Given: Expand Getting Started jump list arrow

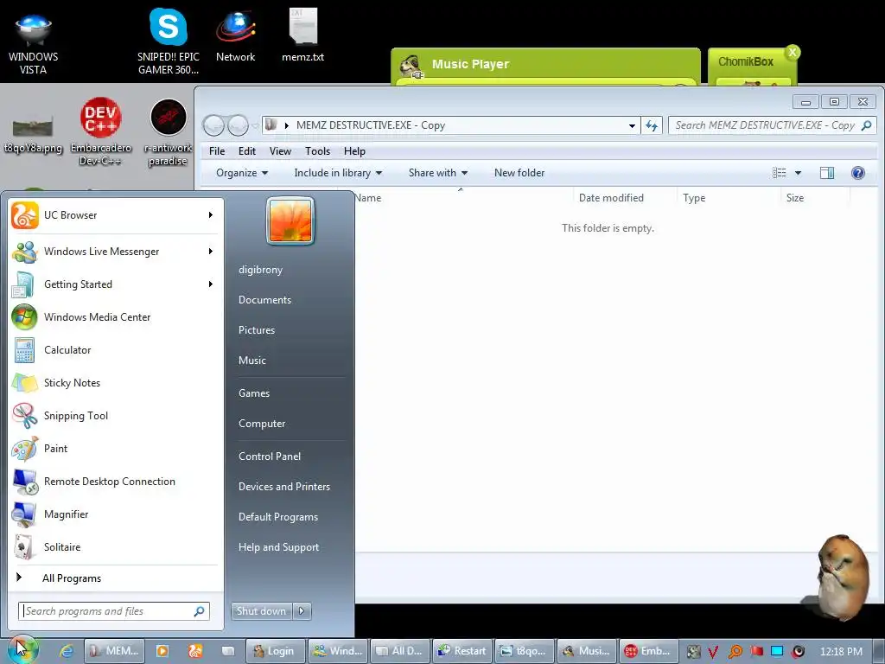Looking at the screenshot, I should [x=211, y=284].
